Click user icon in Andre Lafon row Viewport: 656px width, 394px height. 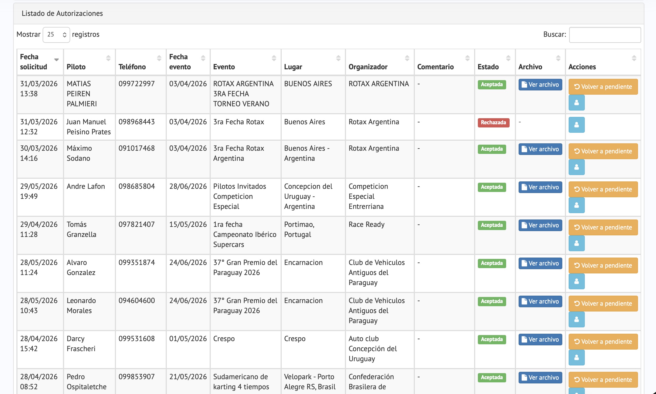point(576,205)
